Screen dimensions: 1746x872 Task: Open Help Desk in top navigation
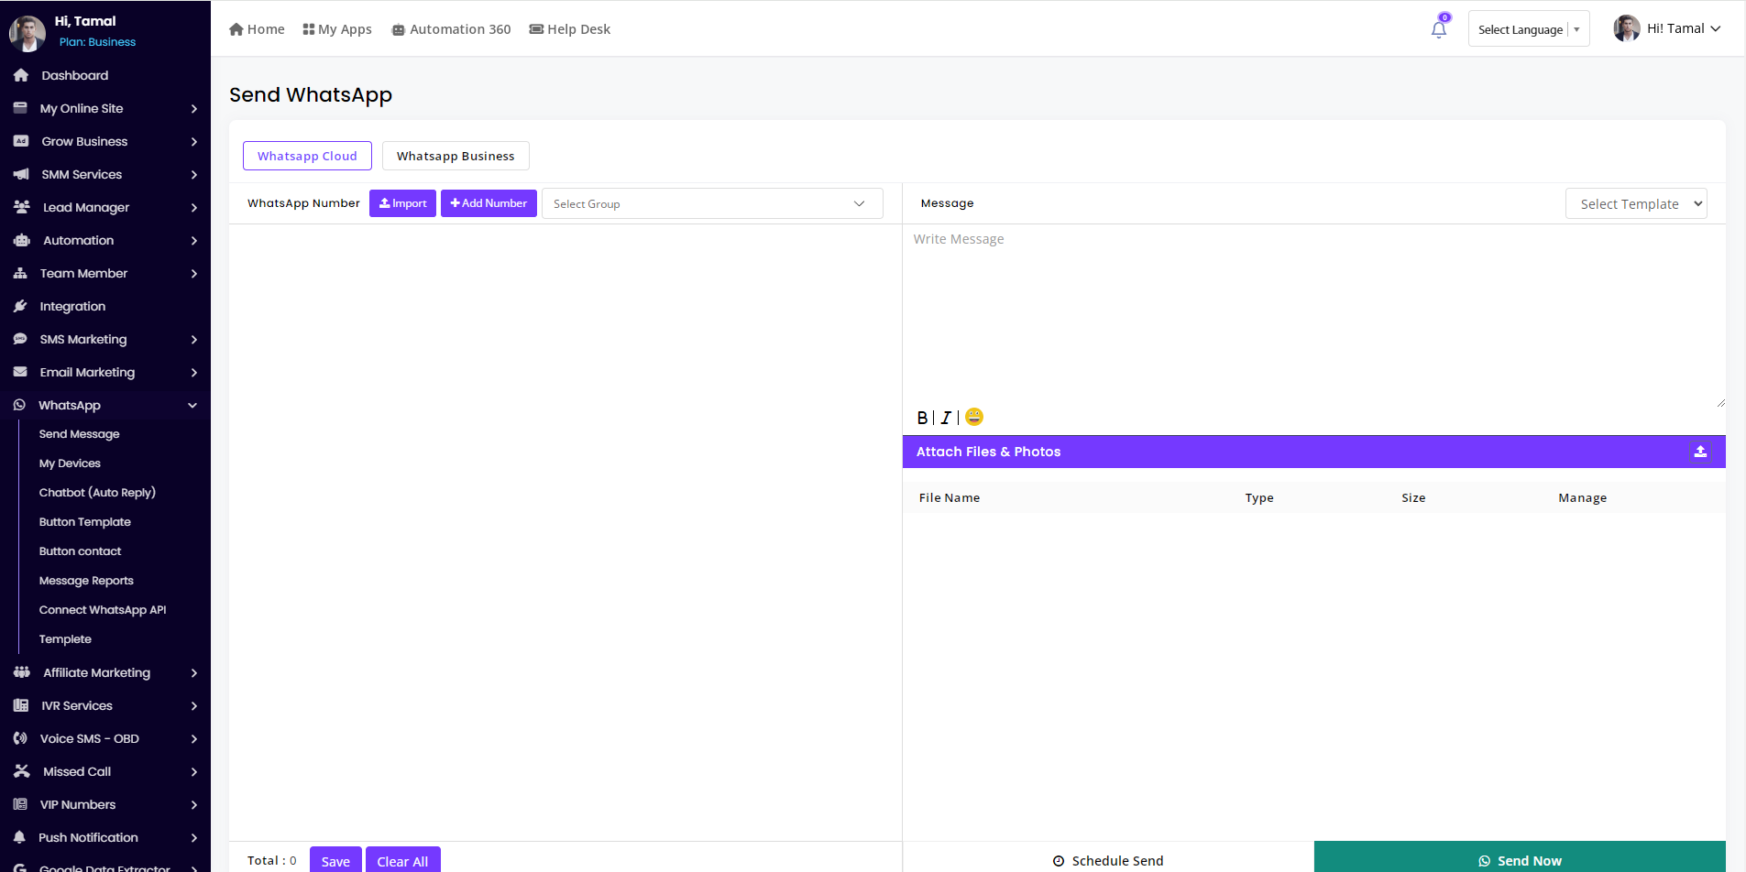pos(570,29)
